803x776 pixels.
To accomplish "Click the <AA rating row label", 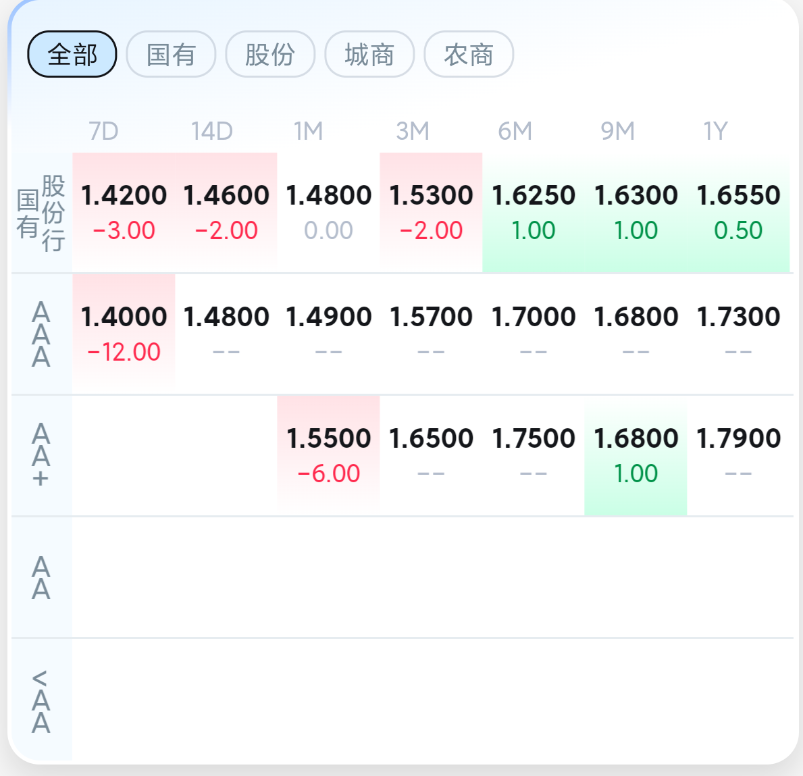I will 41,701.
